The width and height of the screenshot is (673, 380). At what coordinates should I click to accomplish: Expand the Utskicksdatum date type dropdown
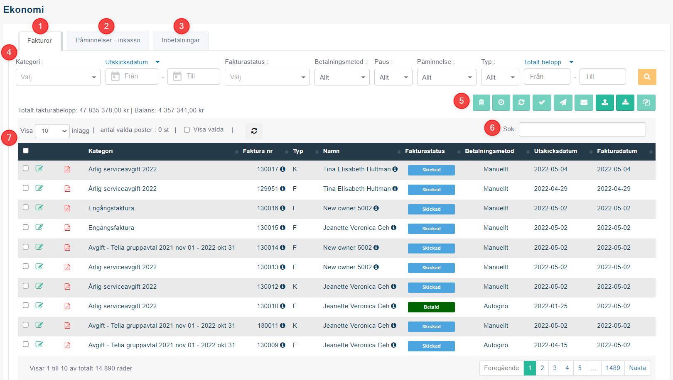(x=133, y=62)
